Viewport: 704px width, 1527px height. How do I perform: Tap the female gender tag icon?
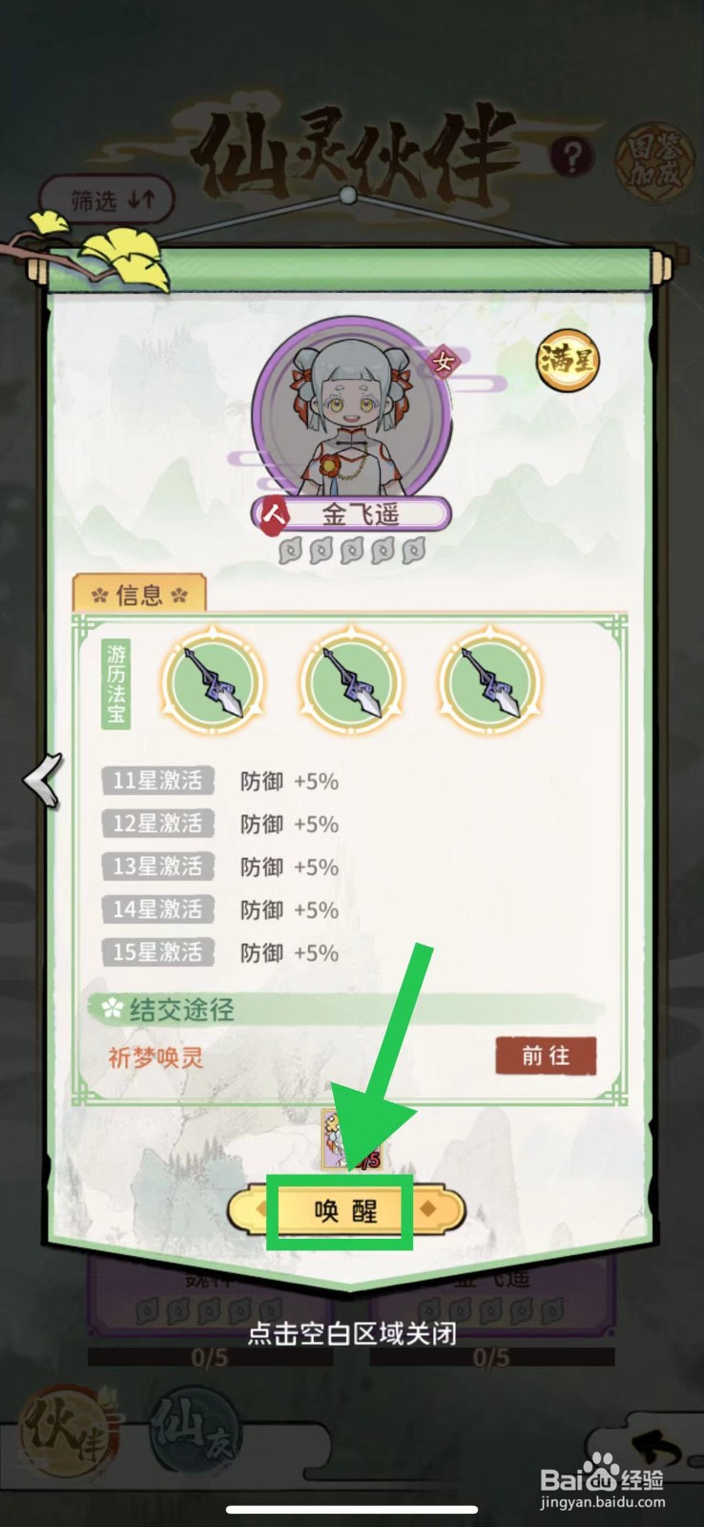coord(444,362)
